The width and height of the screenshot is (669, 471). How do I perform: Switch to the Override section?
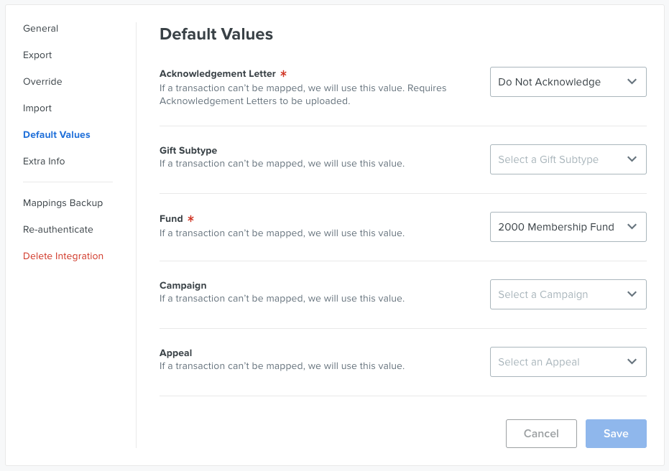[42, 81]
